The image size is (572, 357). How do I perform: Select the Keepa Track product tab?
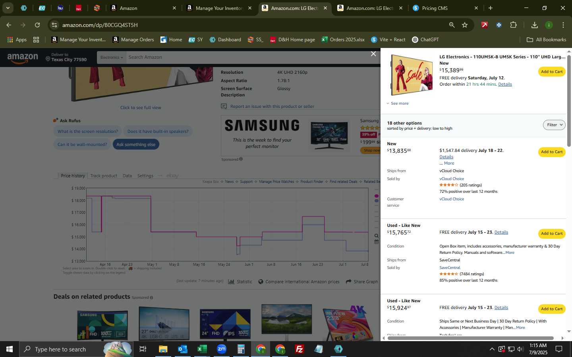104,176
